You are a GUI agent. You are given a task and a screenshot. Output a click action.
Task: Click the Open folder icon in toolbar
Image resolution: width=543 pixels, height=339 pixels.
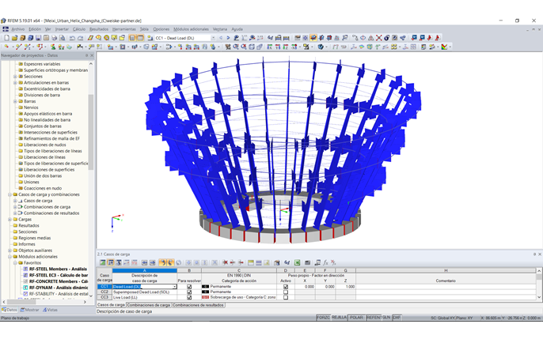coord(14,38)
